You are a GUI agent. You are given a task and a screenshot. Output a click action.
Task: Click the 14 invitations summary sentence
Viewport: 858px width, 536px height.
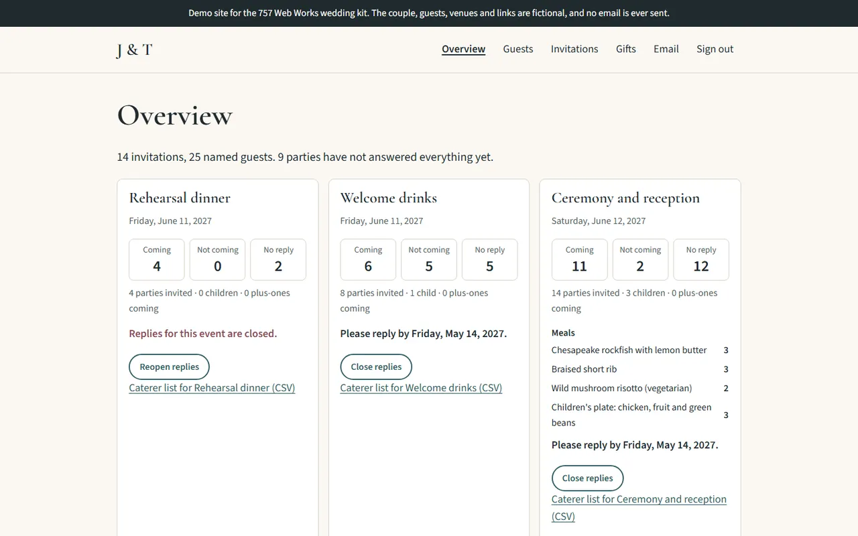(305, 157)
